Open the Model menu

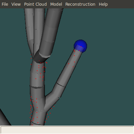click(56, 4)
